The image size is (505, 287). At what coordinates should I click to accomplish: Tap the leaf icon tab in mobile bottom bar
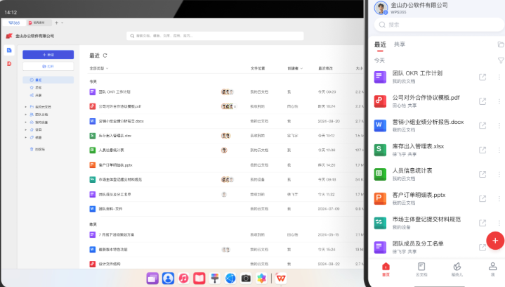(x=457, y=269)
